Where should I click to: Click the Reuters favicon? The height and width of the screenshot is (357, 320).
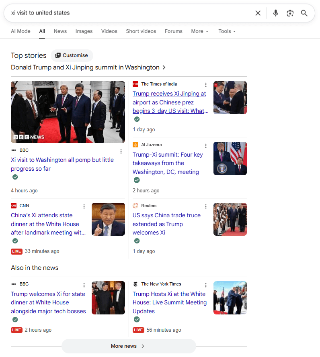pyautogui.click(x=135, y=206)
